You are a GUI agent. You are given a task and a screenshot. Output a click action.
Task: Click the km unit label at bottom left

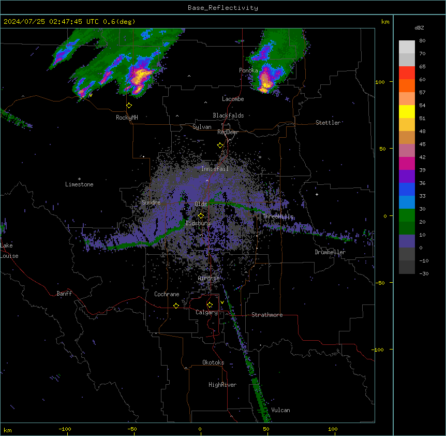tap(8, 430)
